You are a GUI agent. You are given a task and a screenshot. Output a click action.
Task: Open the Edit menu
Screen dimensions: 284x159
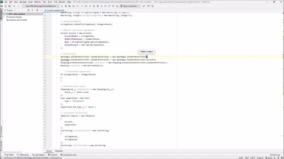pyautogui.click(x=11, y=2)
